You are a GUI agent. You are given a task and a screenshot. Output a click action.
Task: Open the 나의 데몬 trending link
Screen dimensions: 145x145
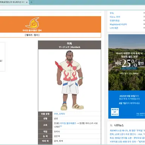click(x=114, y=28)
